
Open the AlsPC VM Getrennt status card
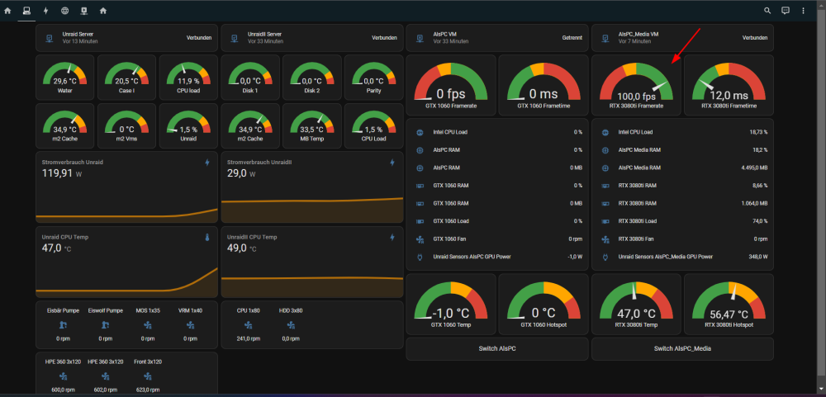[496, 38]
